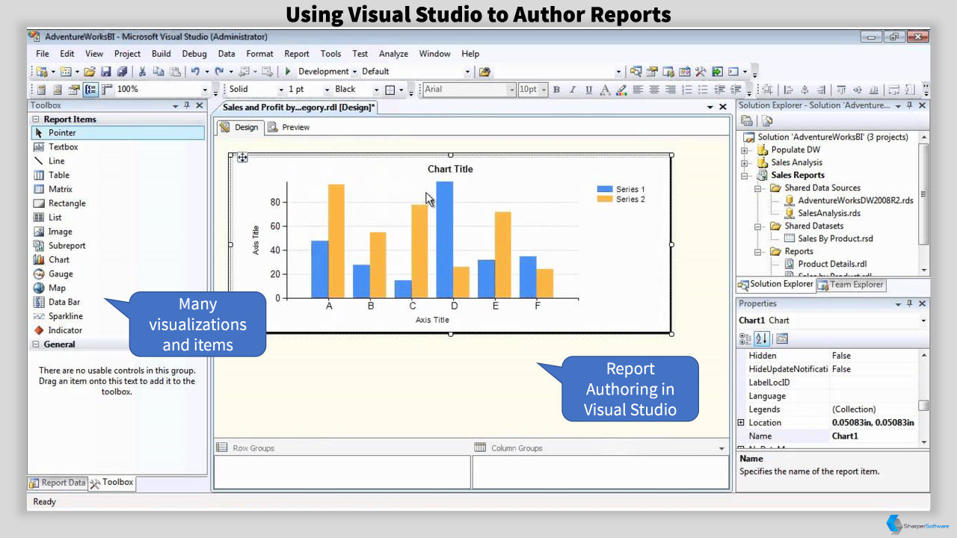The image size is (957, 538).
Task: Click the chart move handle icon
Action: pos(242,158)
